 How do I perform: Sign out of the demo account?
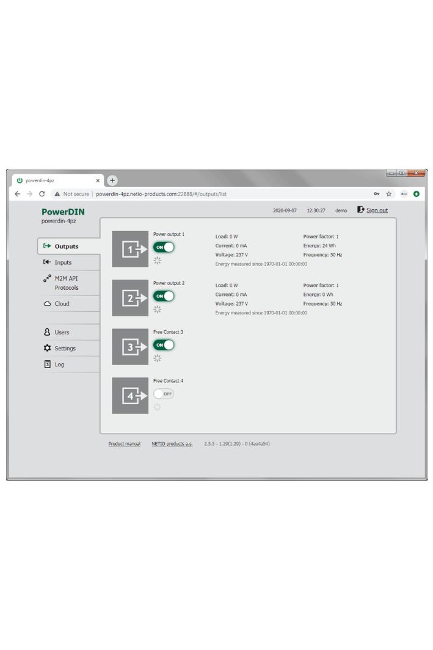point(376,210)
